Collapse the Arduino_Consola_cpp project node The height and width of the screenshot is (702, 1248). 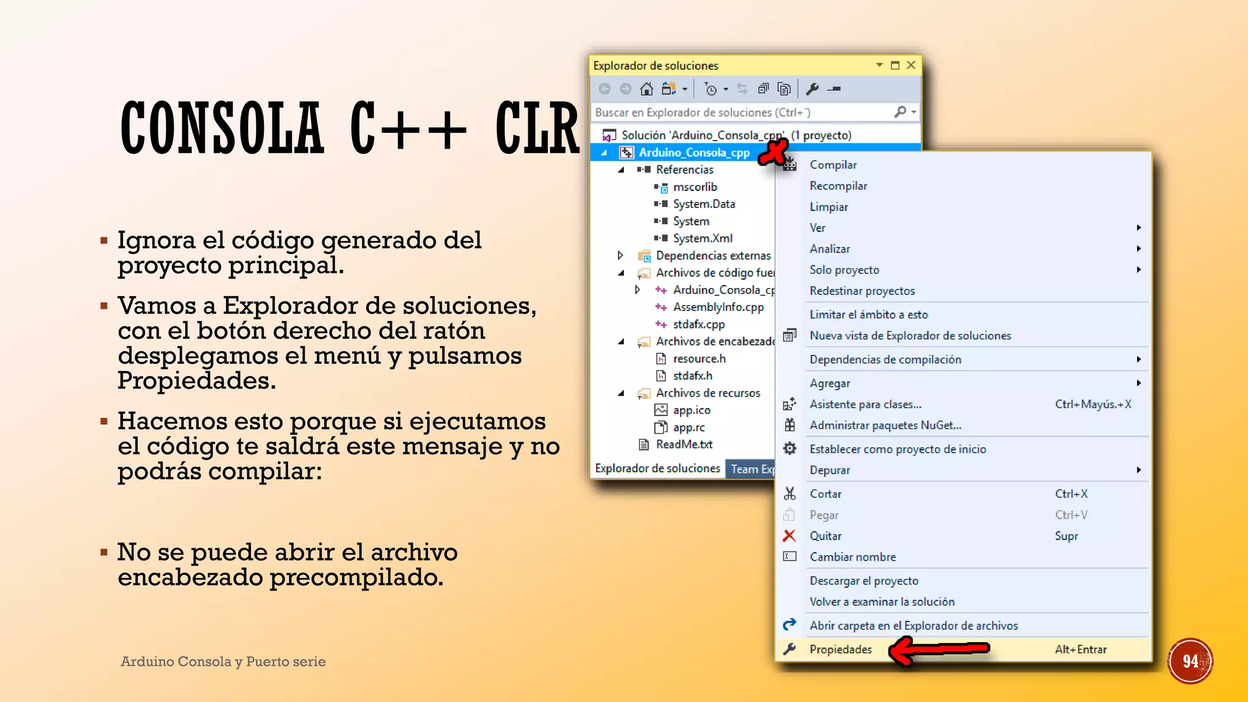(x=604, y=152)
